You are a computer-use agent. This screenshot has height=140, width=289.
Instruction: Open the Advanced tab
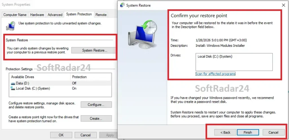tap(55, 15)
